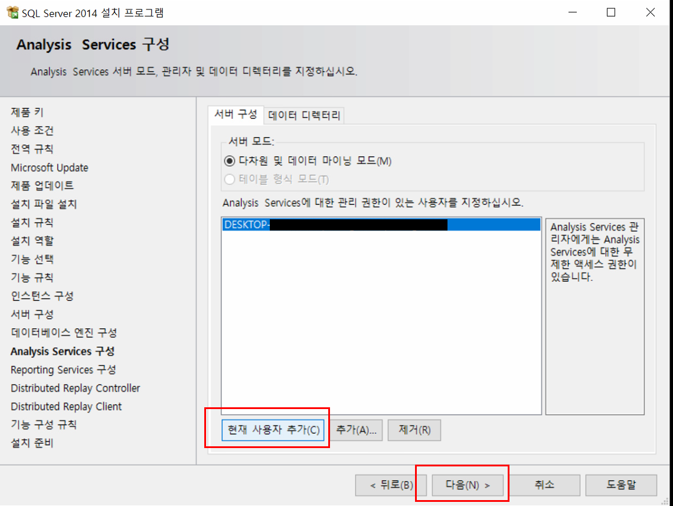
Task: Select 다차원 및 데이터 마이닝 모드 radio button
Action: [x=230, y=161]
